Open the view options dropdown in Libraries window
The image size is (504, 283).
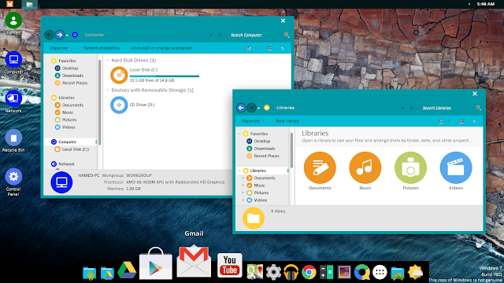click(x=449, y=121)
